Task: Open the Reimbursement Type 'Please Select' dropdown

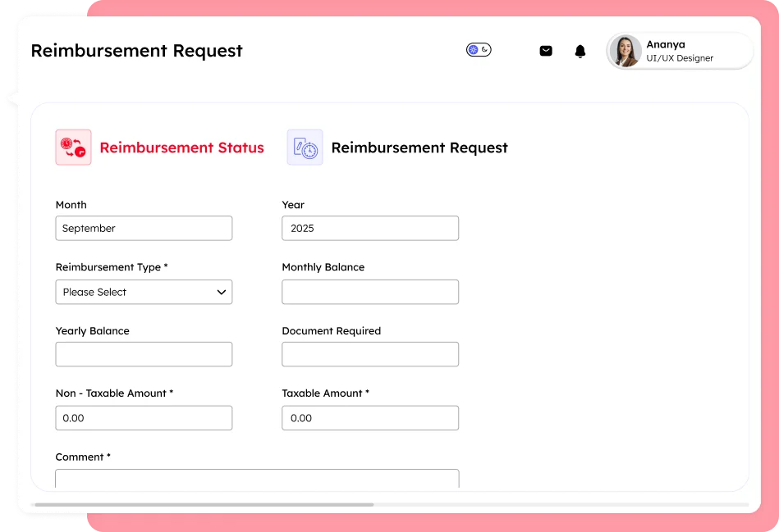Action: click(135, 292)
